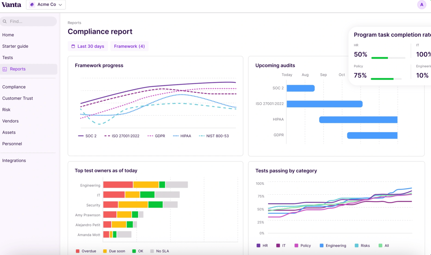Click Amanda Mott's gray No SLA segment

[x=124, y=235]
